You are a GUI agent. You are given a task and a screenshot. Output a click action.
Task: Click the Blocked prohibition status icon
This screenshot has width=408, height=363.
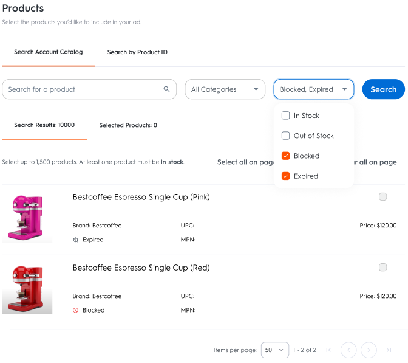click(76, 310)
